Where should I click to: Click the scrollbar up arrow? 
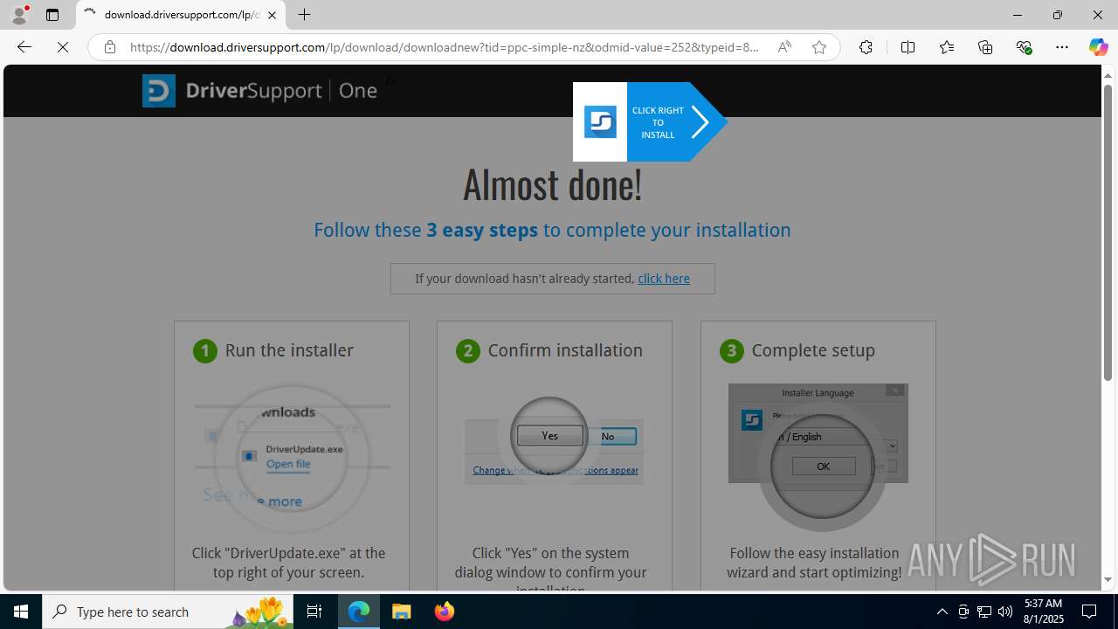1108,74
